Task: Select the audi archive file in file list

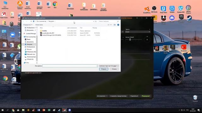Action: pyautogui.click(x=48, y=33)
